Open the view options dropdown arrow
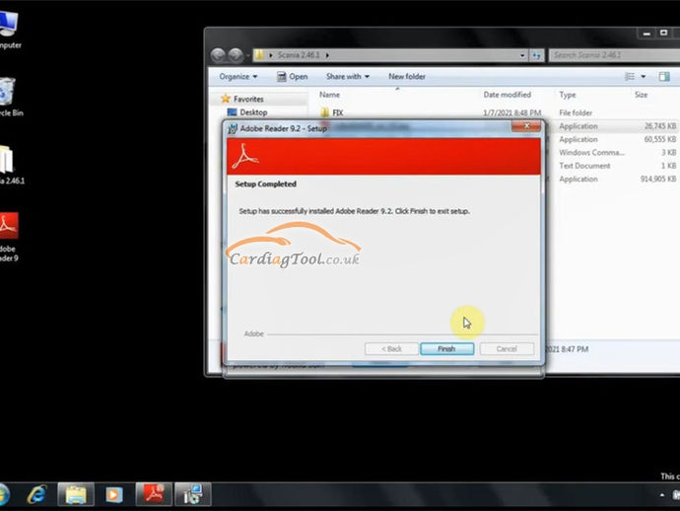 [x=644, y=76]
